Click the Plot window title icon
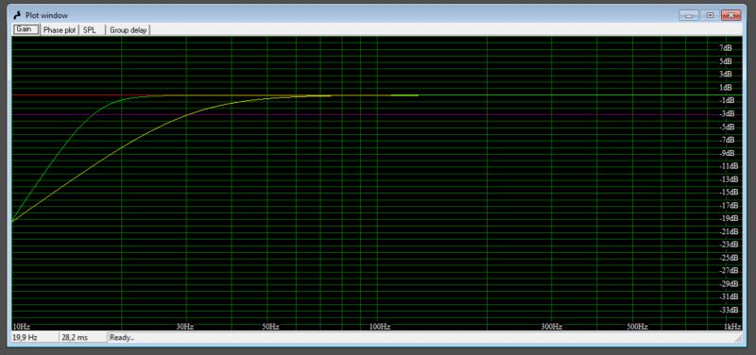The width and height of the screenshot is (756, 355). 17,15
